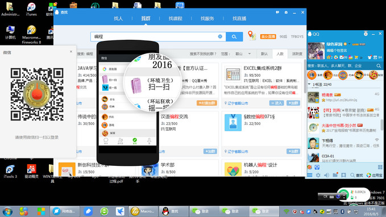Open QQ settings gear icon
386x217 pixels.
pyautogui.click(x=318, y=175)
